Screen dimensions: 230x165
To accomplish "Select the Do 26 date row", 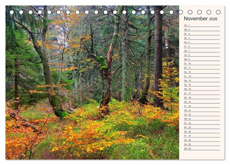I will pyautogui.click(x=201, y=131).
